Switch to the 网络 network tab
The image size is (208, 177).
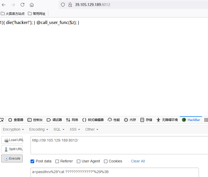coord(72,120)
